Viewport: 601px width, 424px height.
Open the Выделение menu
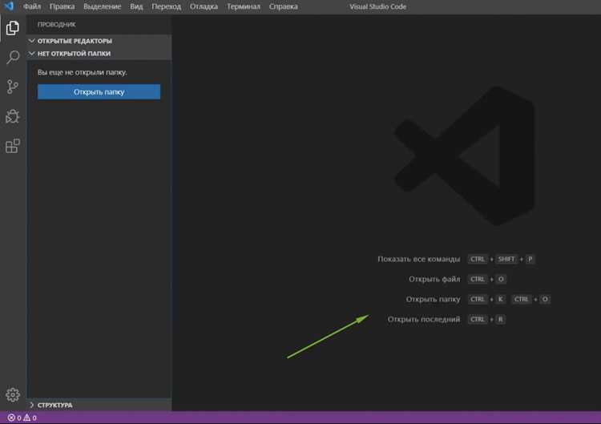coord(103,6)
